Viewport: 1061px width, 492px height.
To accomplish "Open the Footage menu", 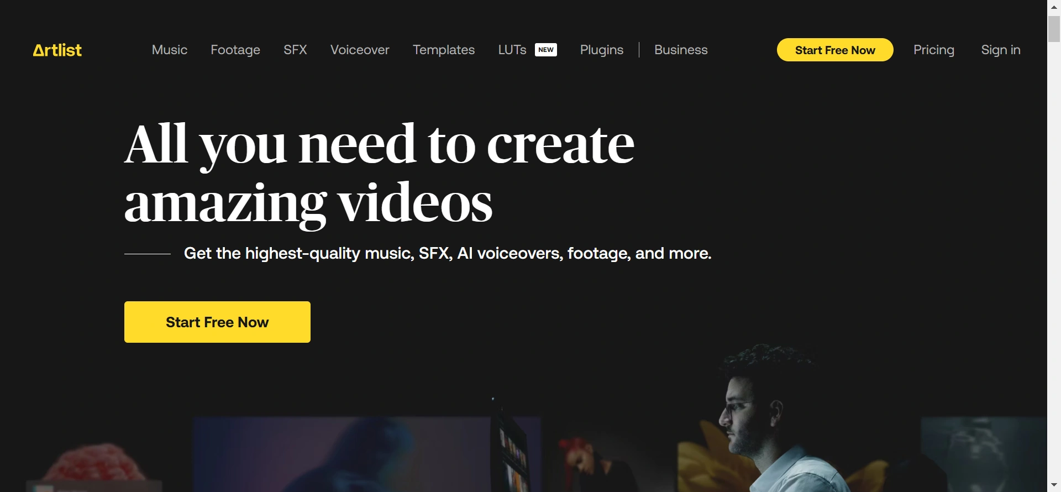I will [235, 50].
